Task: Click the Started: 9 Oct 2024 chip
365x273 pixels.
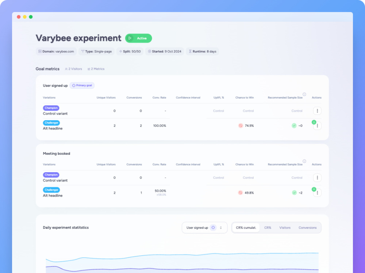Action: [x=165, y=52]
